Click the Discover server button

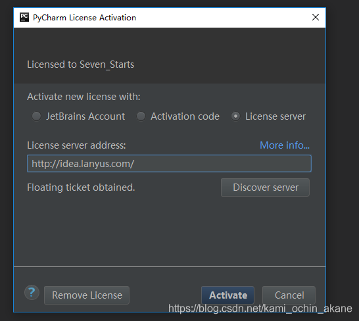pyautogui.click(x=265, y=187)
